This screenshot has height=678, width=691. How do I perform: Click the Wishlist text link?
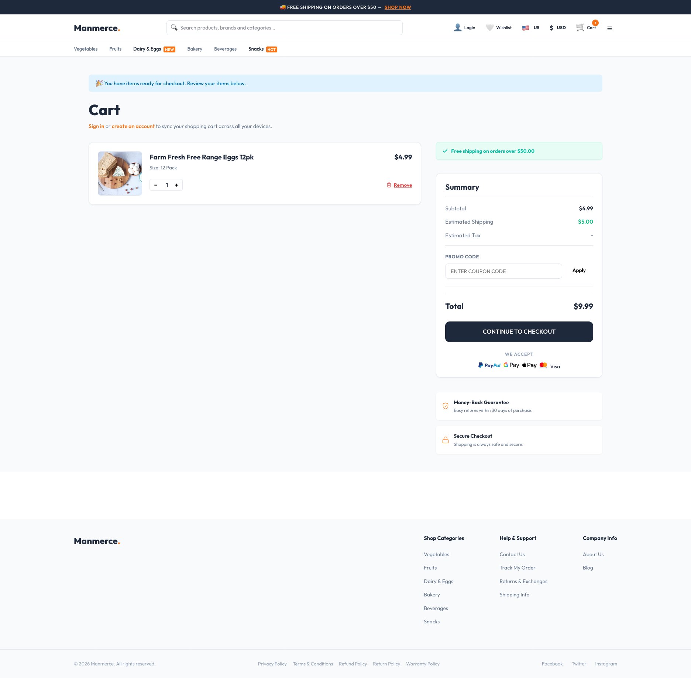click(504, 28)
